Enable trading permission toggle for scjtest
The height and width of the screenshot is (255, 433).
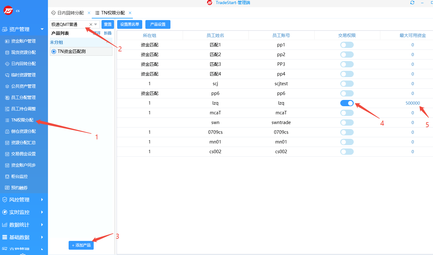click(347, 84)
